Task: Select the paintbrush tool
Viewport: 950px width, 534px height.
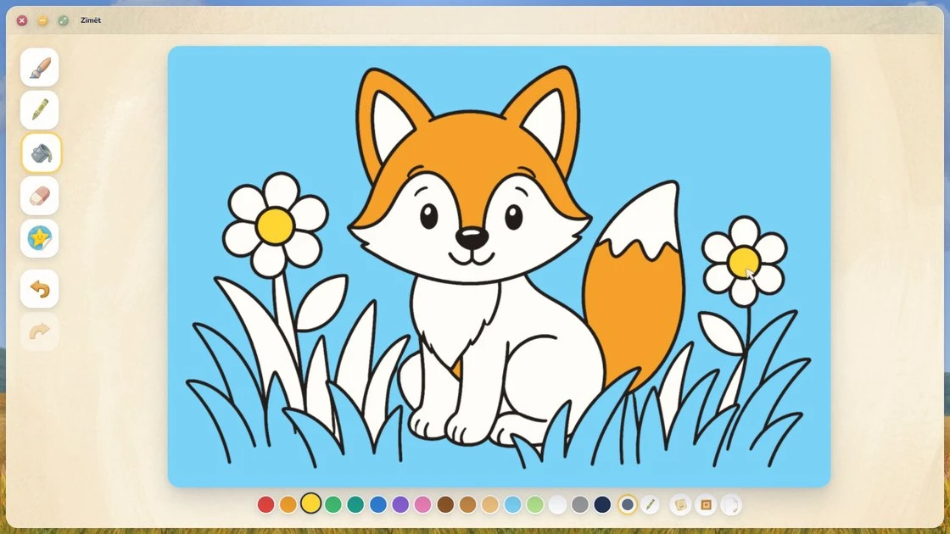Action: (x=39, y=67)
